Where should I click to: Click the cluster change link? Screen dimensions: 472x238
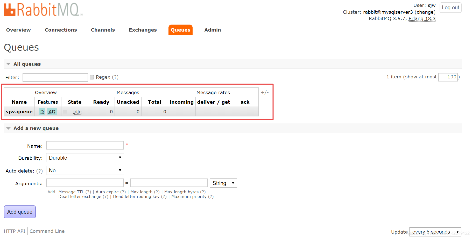(425, 12)
